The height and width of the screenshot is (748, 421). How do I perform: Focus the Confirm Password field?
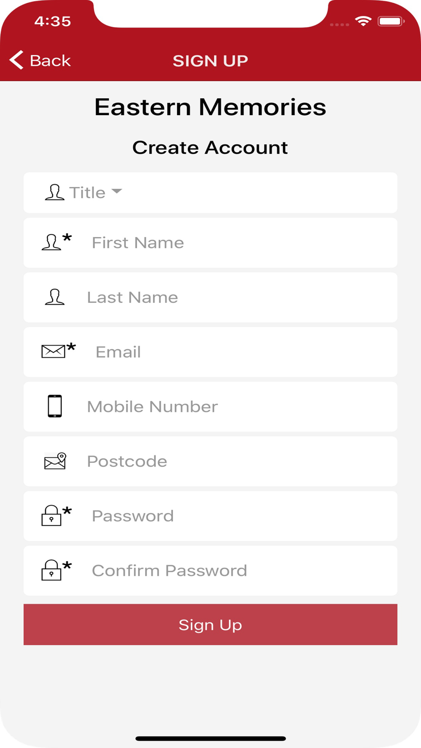pos(210,571)
